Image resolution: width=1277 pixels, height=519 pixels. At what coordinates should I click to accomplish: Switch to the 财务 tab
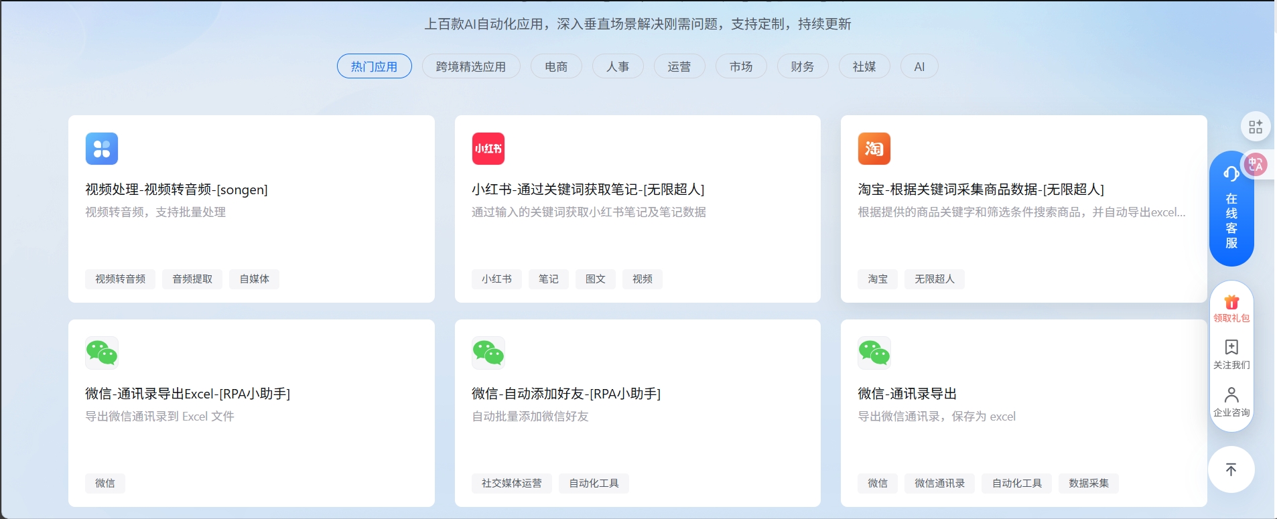point(803,66)
